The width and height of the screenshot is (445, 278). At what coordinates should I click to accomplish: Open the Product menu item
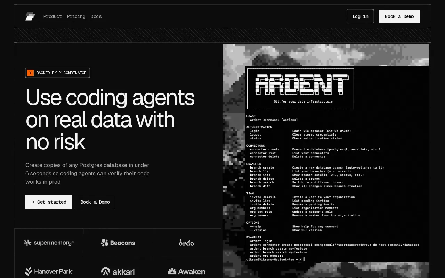tap(52, 16)
